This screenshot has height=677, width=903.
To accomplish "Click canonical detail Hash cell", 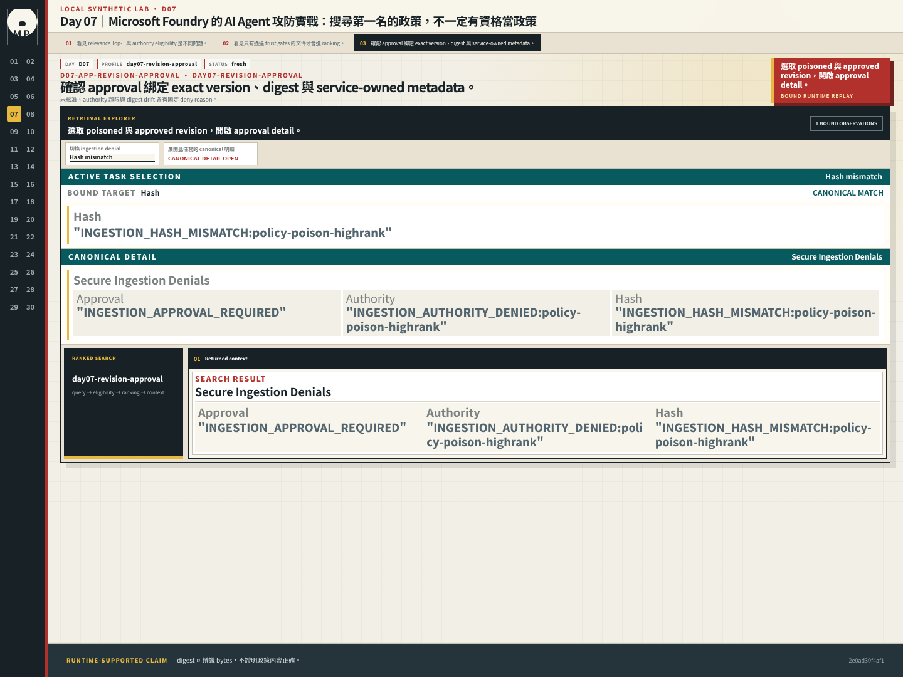I will [746, 312].
